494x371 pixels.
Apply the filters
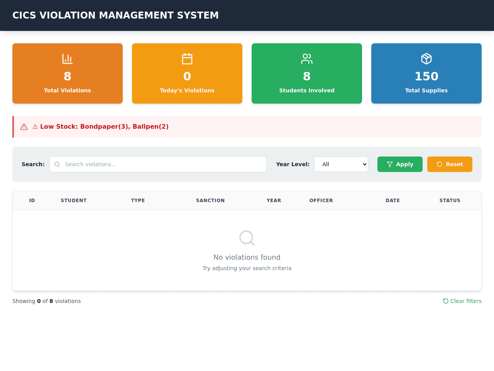coord(400,164)
